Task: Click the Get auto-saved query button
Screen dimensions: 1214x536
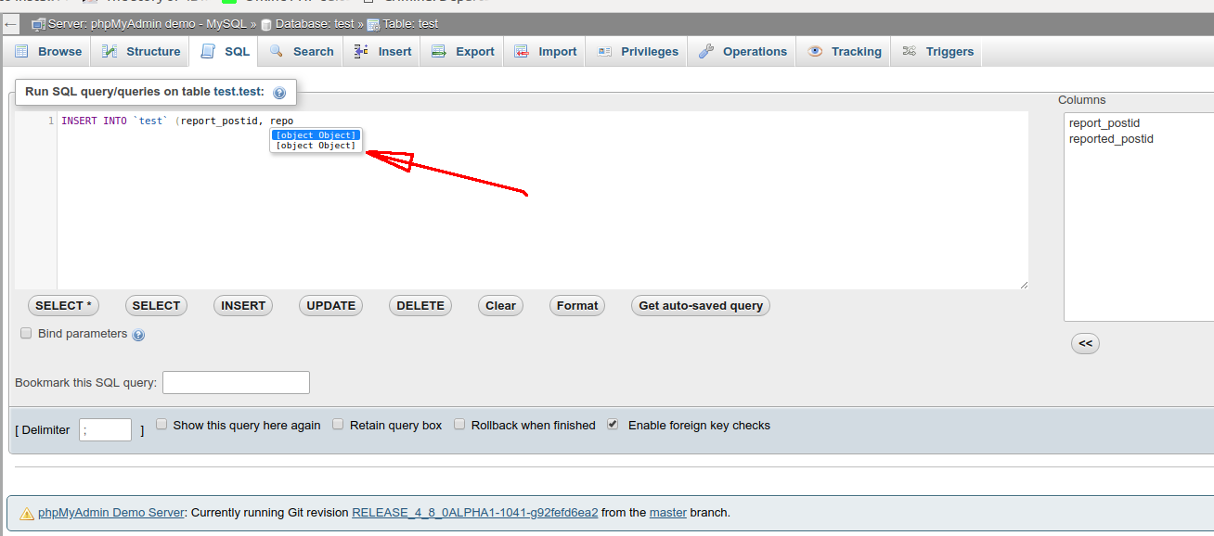Action: tap(700, 305)
